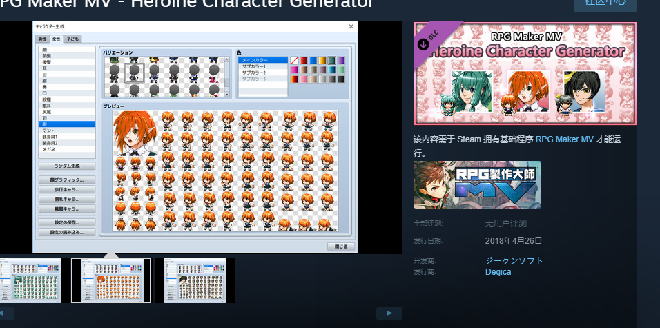Click the previous screenshot arrow
This screenshot has width=660, height=328.
tap(6, 313)
